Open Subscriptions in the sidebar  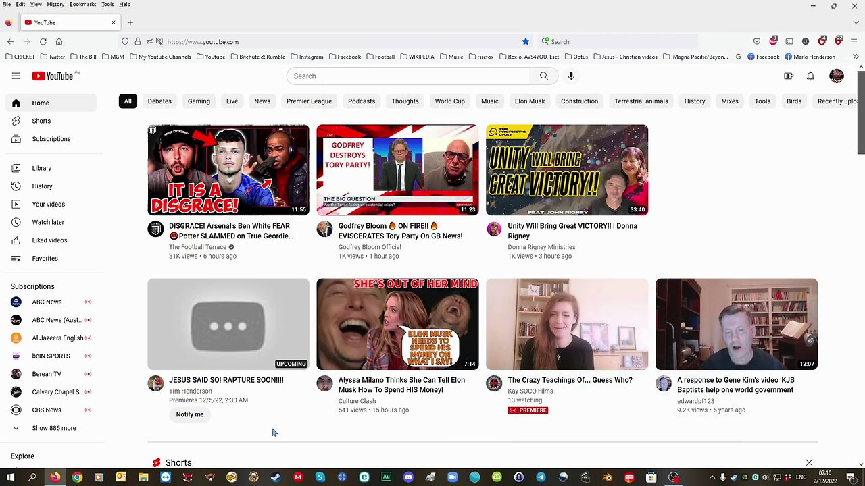[x=51, y=139]
